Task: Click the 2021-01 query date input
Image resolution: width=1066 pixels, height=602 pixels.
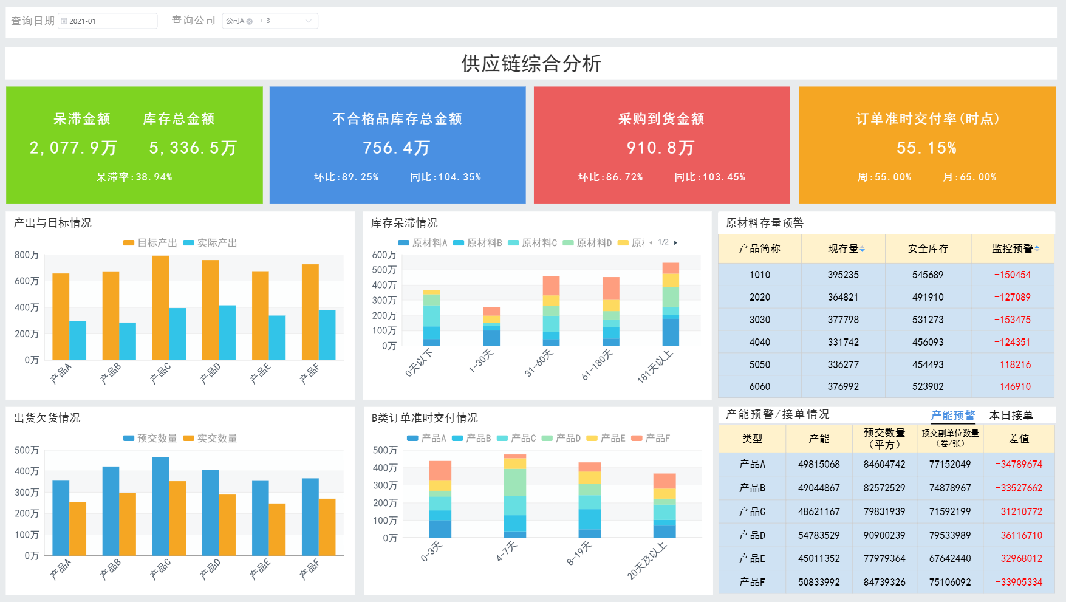Action: click(x=108, y=21)
